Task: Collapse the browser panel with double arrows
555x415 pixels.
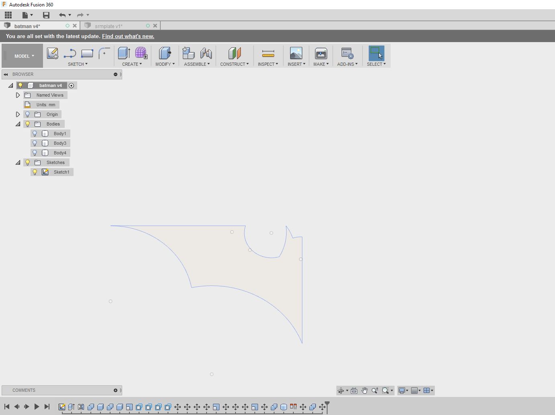Action: pyautogui.click(x=6, y=74)
